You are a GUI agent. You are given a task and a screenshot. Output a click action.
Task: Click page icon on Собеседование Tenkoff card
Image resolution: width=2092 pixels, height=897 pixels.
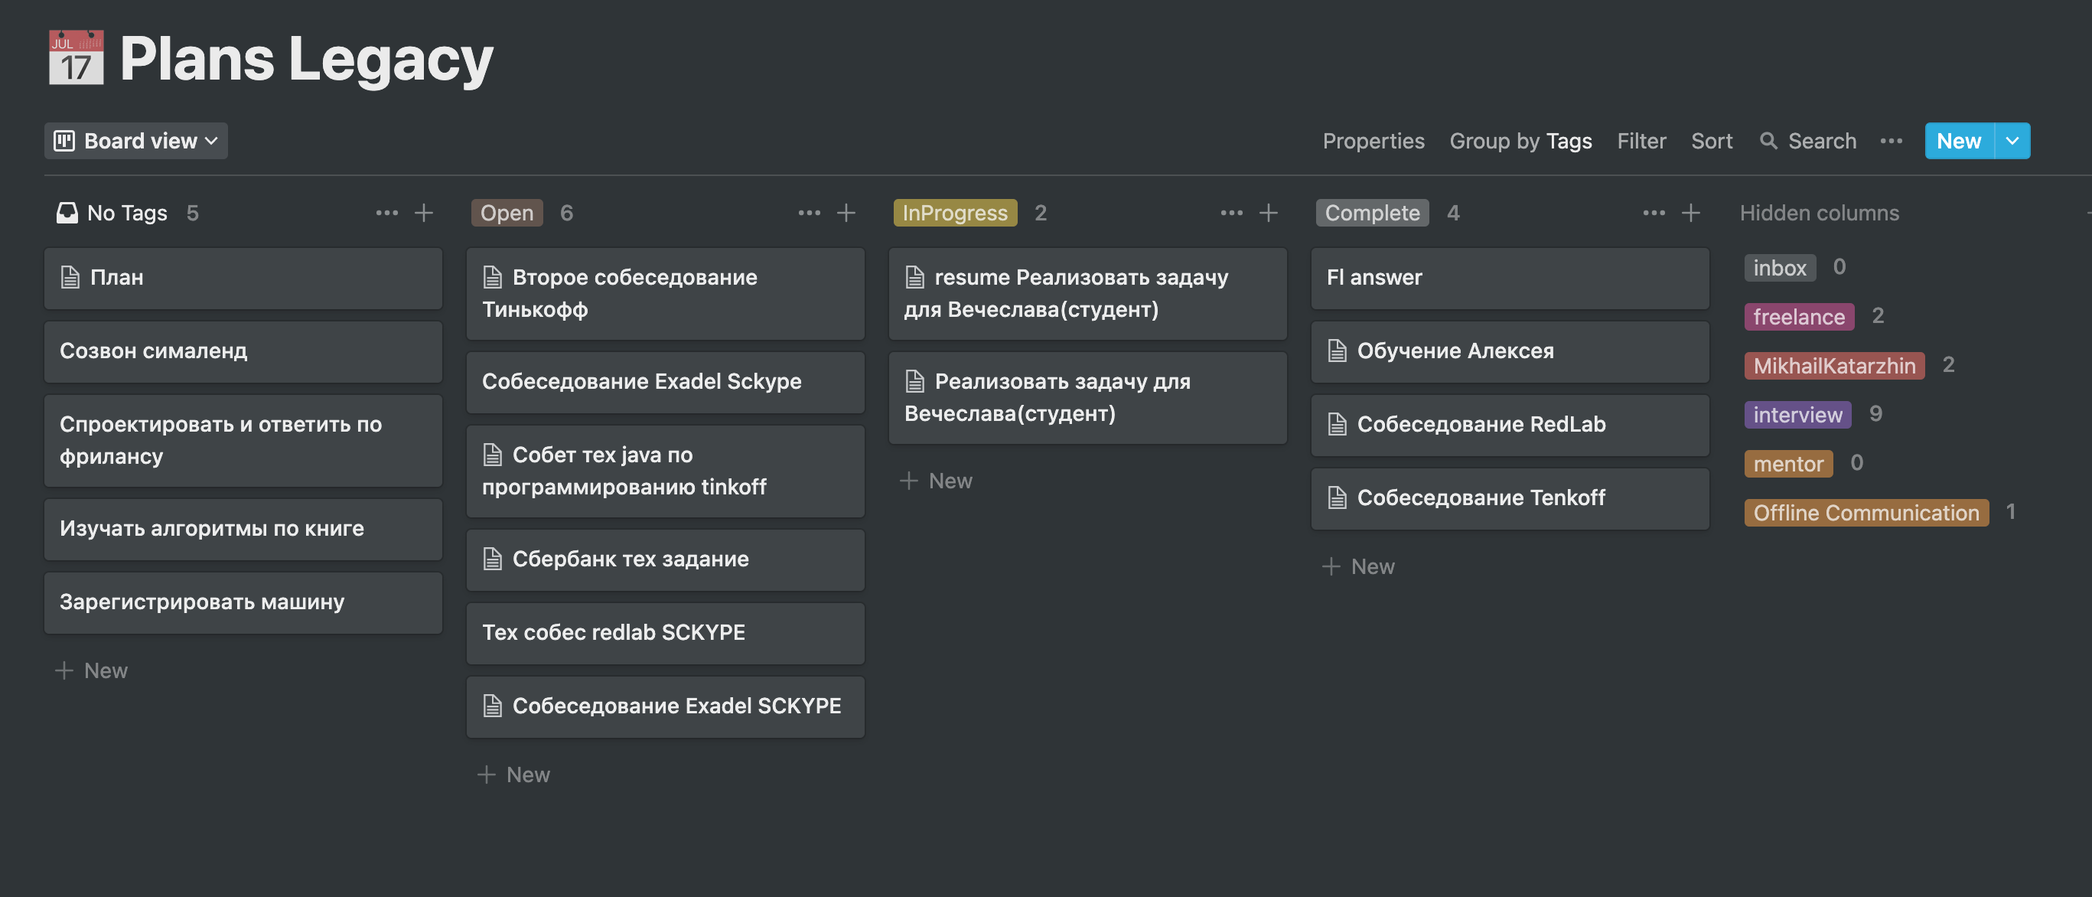point(1338,497)
